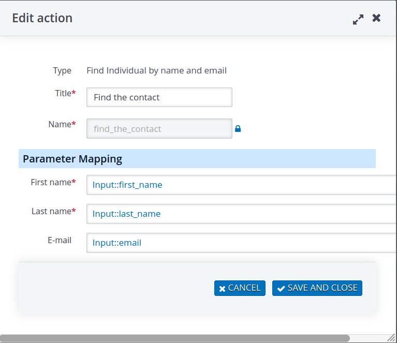Close the Edit action dialog with the X icon

[376, 18]
